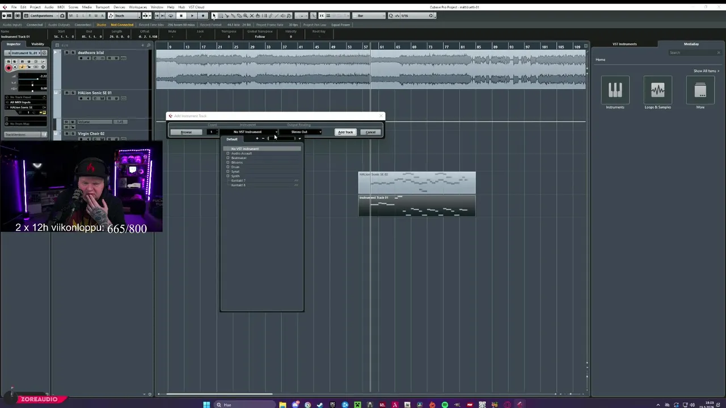Switch to the Visibility tab
The image size is (726, 408).
(x=37, y=44)
